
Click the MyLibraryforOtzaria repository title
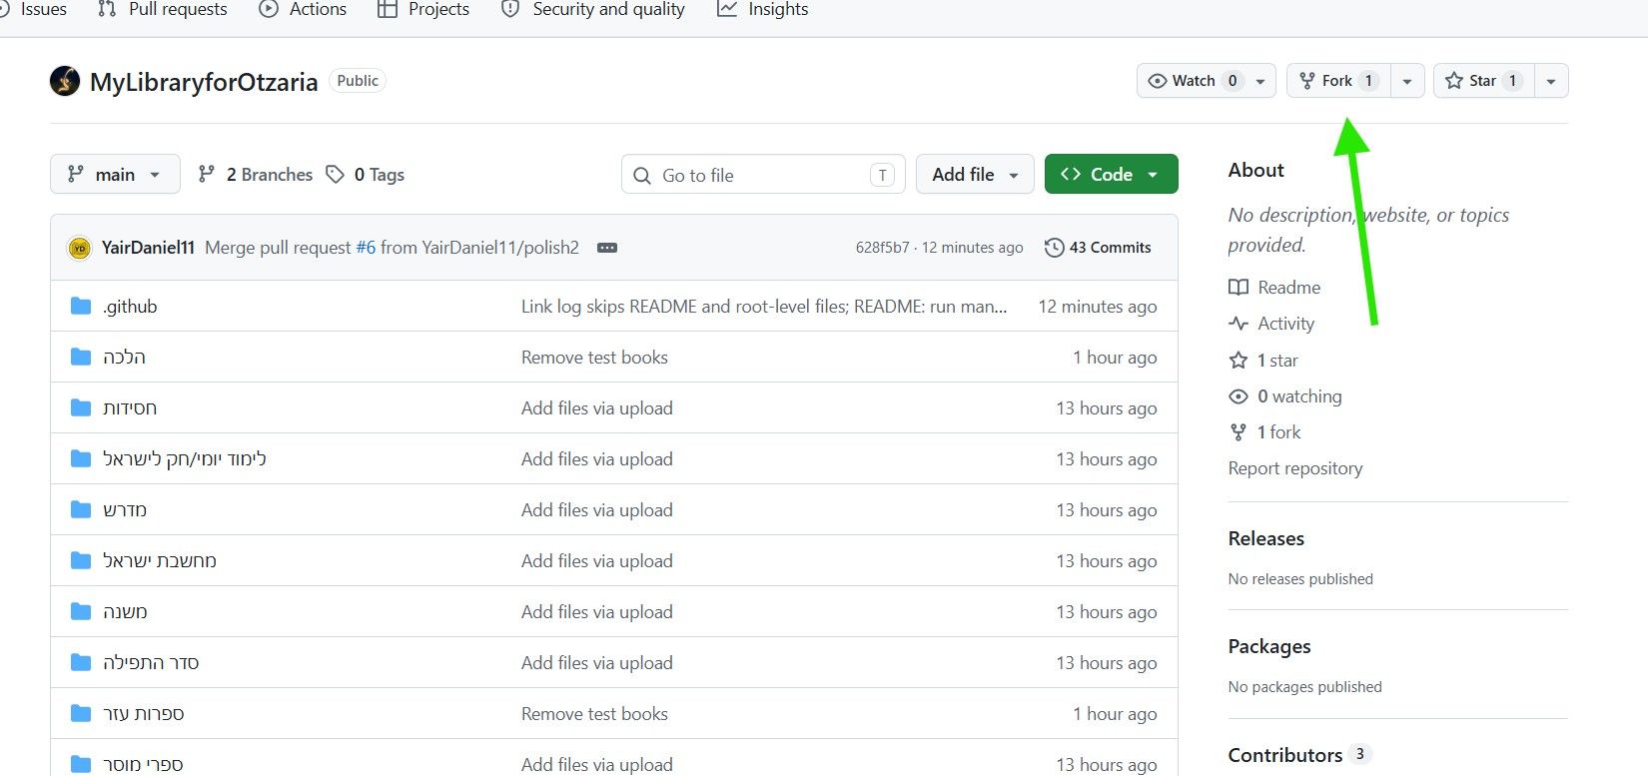pos(204,82)
